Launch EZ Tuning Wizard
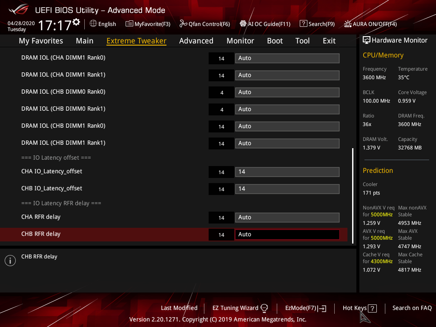The width and height of the screenshot is (436, 327). tap(240, 308)
